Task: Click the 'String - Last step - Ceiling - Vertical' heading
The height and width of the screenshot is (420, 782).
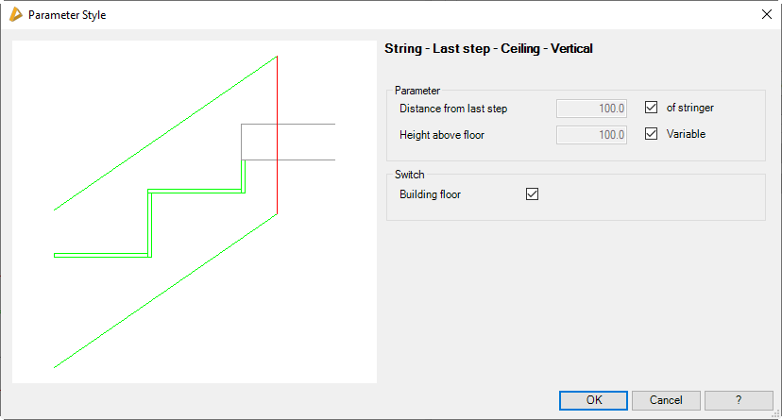Action: (x=488, y=48)
